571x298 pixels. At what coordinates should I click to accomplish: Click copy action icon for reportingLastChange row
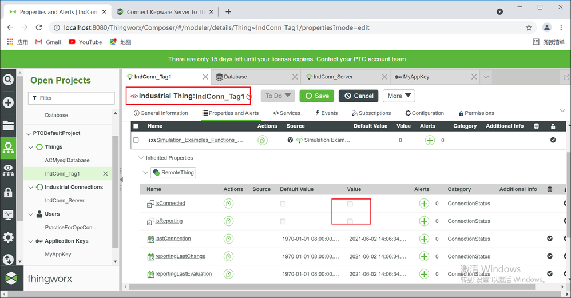[228, 256]
